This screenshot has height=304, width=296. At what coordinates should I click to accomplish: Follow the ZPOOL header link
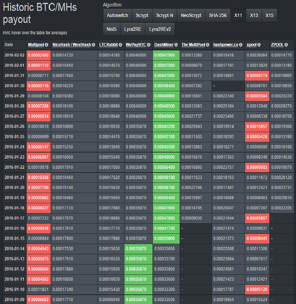point(277,45)
